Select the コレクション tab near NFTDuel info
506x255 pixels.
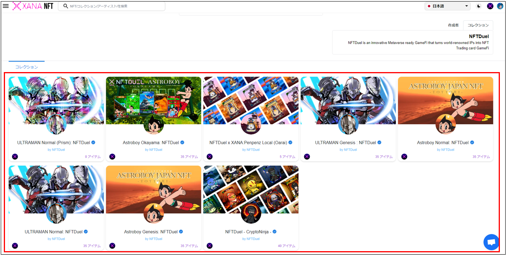[478, 25]
